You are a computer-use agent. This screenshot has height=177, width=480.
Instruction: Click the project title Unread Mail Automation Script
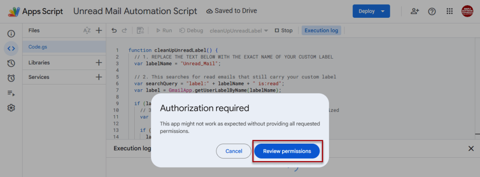tap(135, 11)
